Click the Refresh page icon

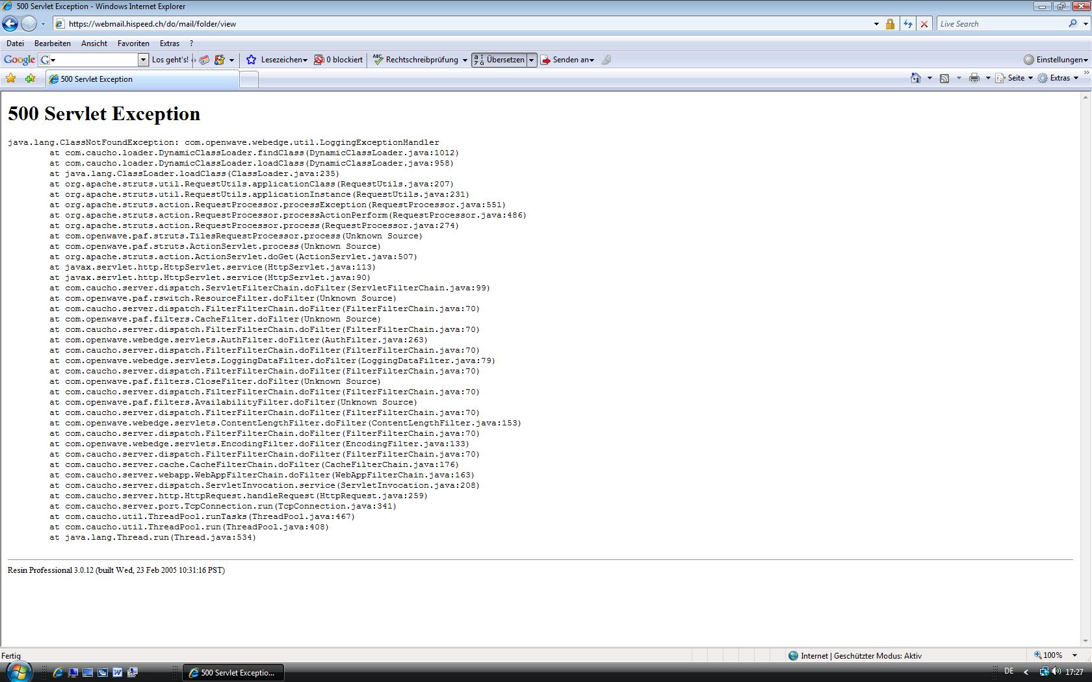coord(907,24)
